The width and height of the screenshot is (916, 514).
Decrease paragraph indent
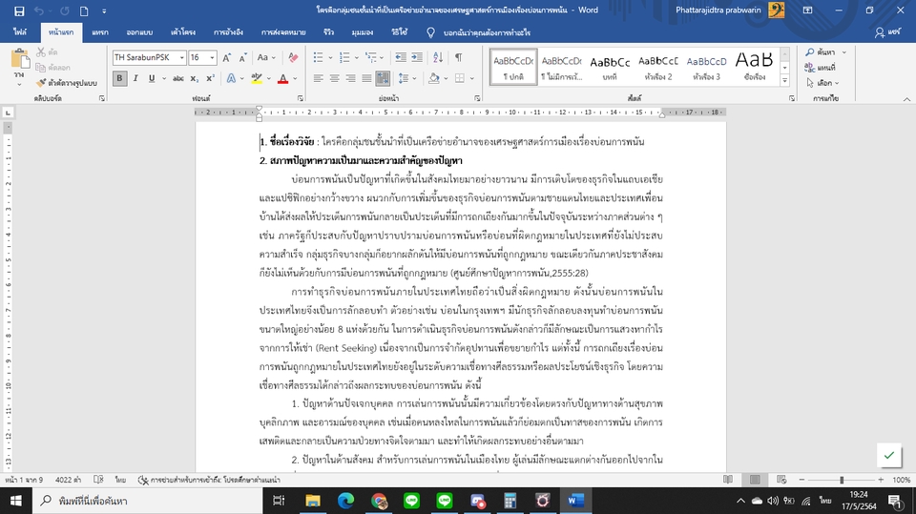401,57
